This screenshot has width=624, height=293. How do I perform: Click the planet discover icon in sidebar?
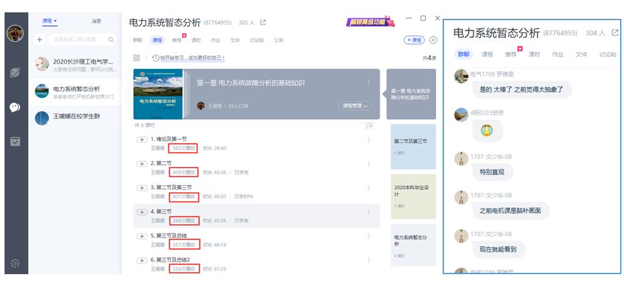click(15, 73)
